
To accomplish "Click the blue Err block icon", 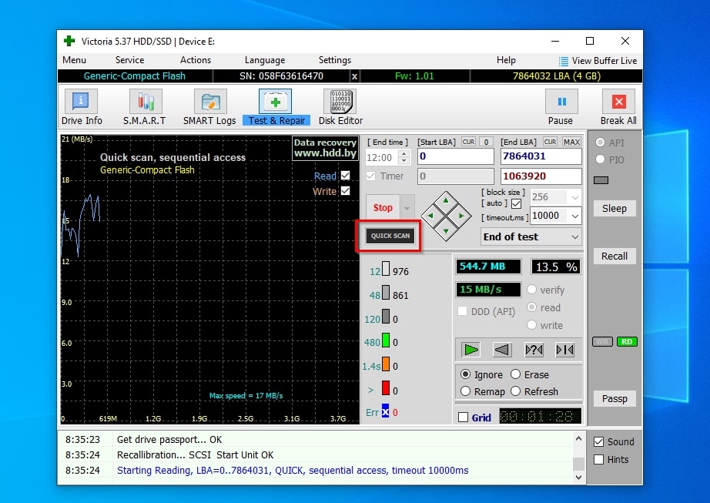I will (385, 411).
